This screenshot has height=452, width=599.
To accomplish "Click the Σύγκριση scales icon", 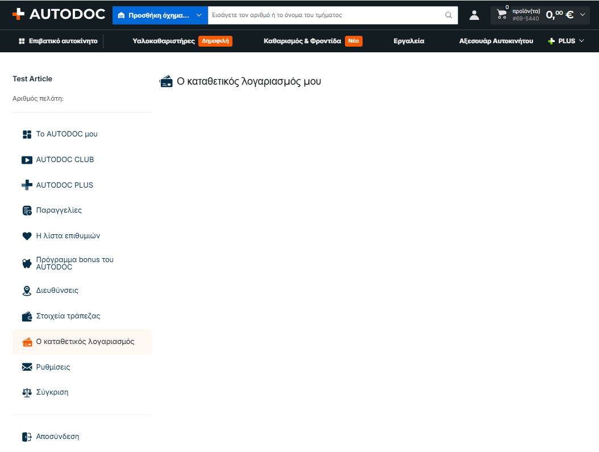I will click(x=27, y=393).
